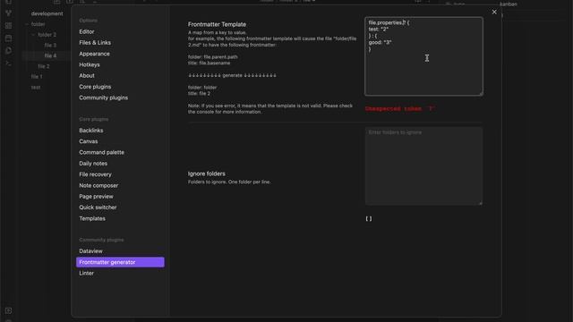The height and width of the screenshot is (322, 573).
Task: Click the grid-shaped ribbon icon
Action: click(8, 26)
